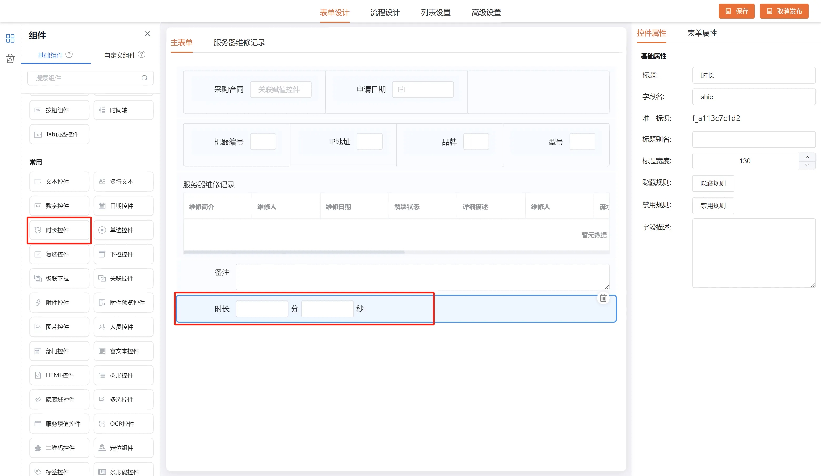Select the component grid sidebar icon
Viewport: 821px width, 476px height.
point(10,38)
